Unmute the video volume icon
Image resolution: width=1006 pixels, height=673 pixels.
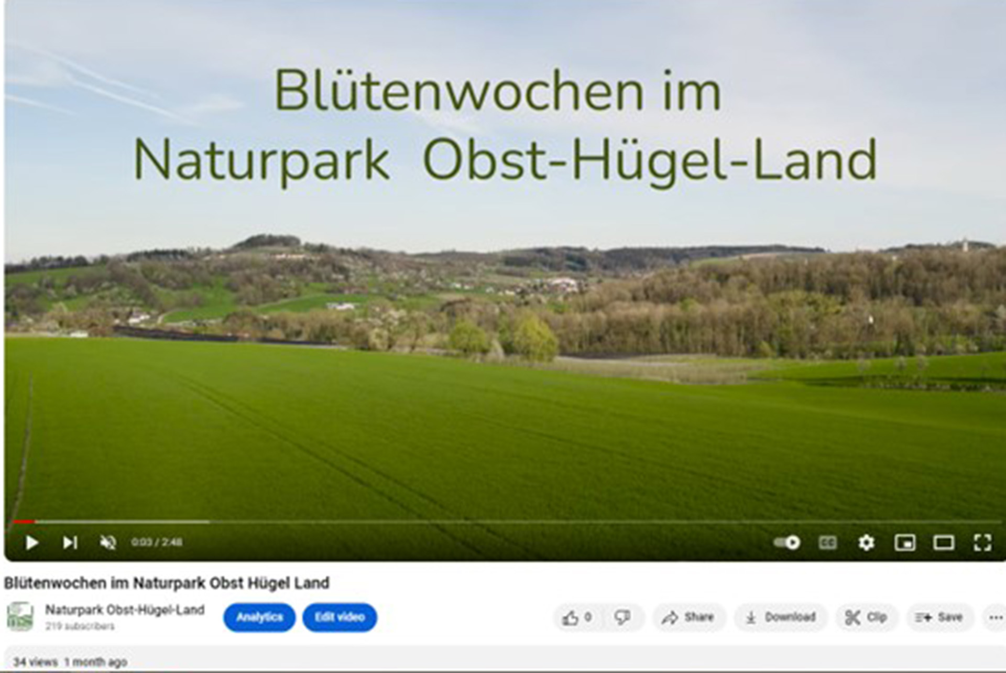pyautogui.click(x=108, y=542)
